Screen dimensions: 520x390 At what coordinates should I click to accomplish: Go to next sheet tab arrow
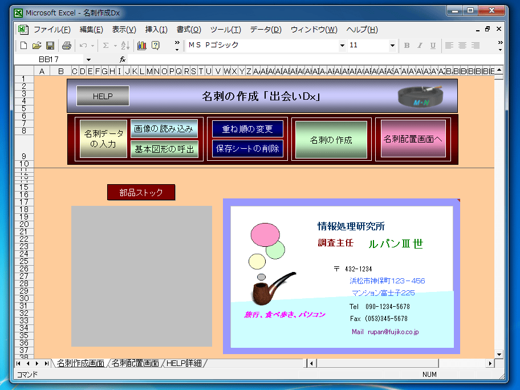tap(37, 363)
